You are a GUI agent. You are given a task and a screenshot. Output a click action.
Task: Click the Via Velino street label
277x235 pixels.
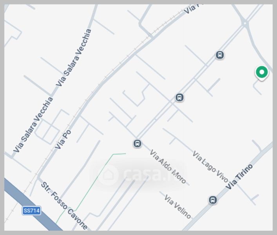[177, 206]
